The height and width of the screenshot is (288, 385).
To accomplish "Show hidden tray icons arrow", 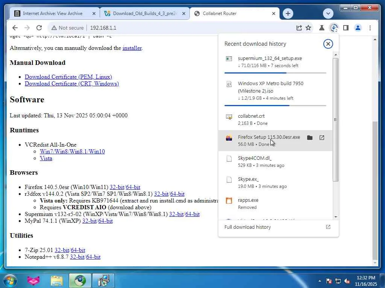I will pyautogui.click(x=320, y=281).
